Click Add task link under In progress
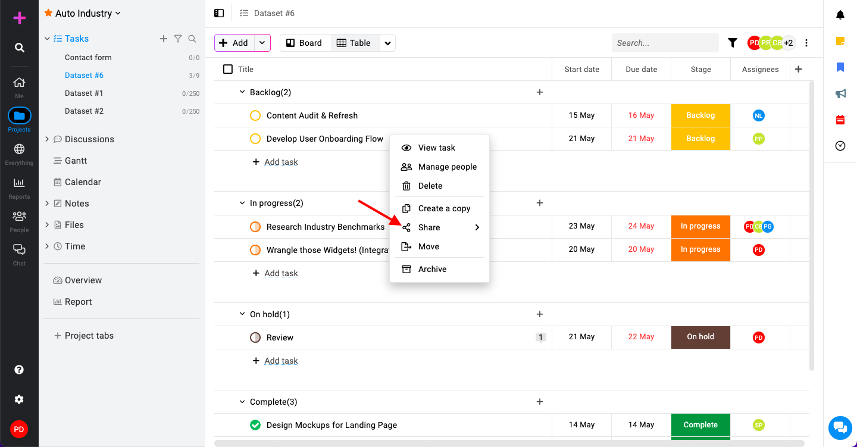This screenshot has height=447, width=857. (281, 273)
